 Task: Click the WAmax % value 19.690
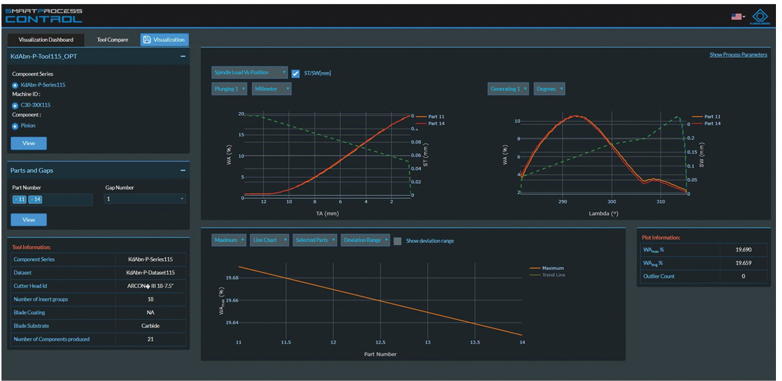tap(744, 250)
